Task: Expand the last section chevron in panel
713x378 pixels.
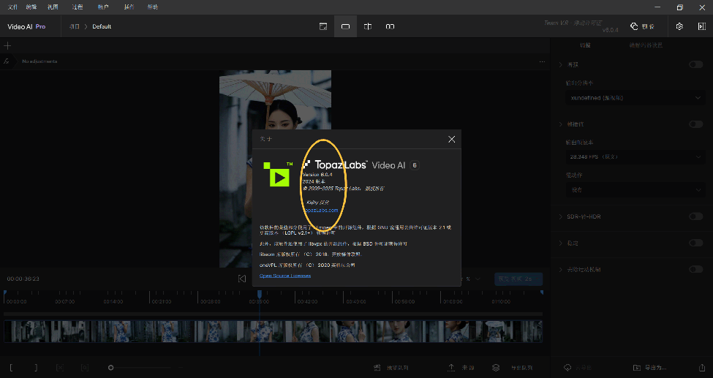Action: point(561,269)
